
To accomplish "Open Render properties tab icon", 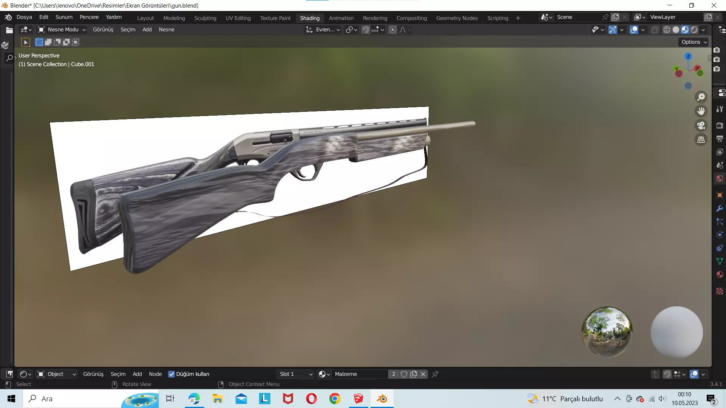I will click(x=720, y=125).
